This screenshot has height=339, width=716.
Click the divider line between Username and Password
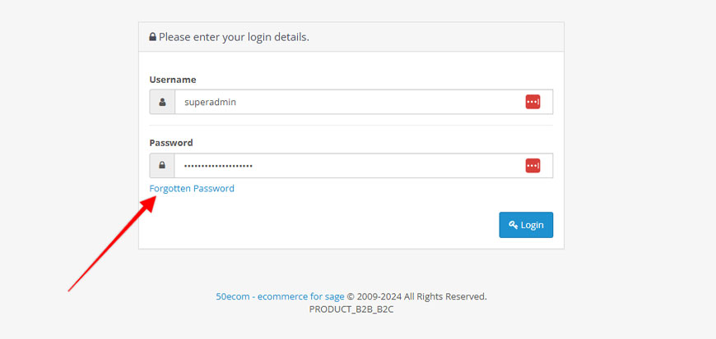351,126
